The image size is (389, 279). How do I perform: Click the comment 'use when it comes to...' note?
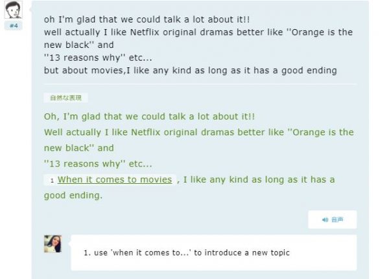pyautogui.click(x=187, y=252)
